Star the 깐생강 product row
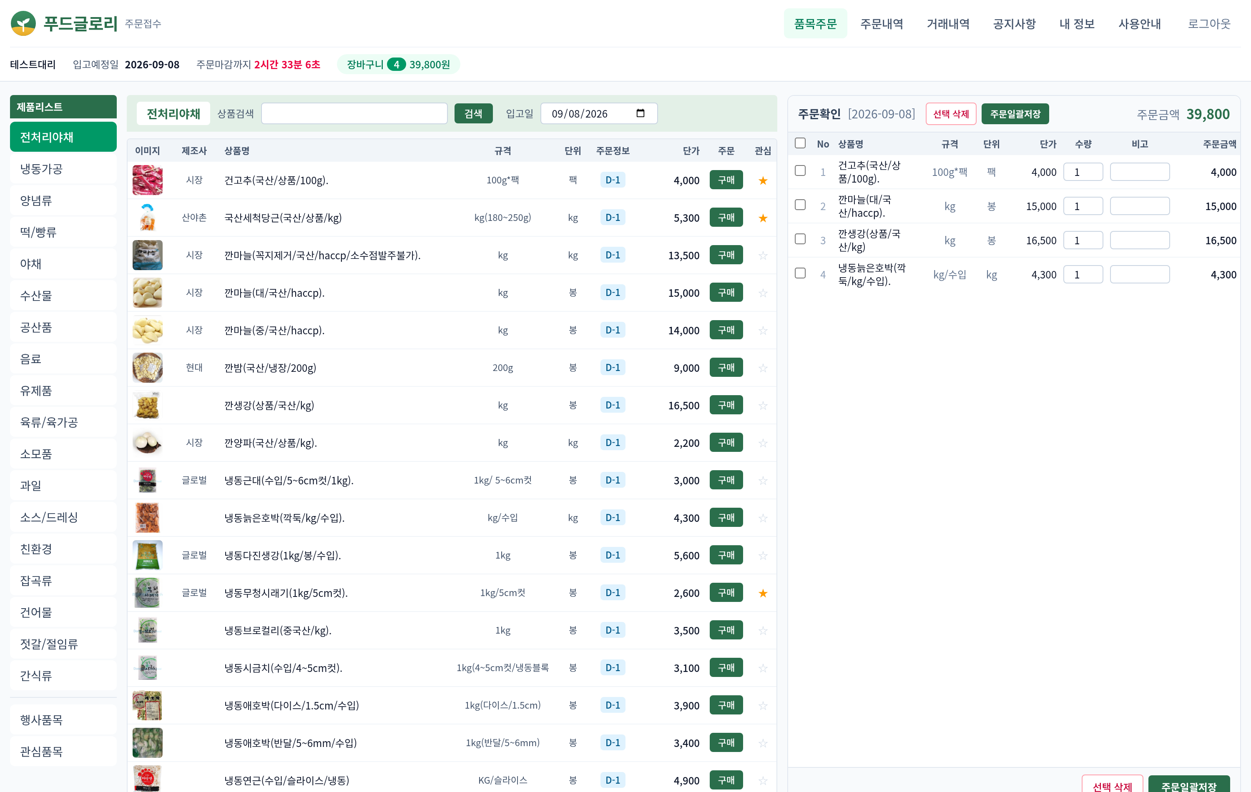The height and width of the screenshot is (792, 1251). 763,405
